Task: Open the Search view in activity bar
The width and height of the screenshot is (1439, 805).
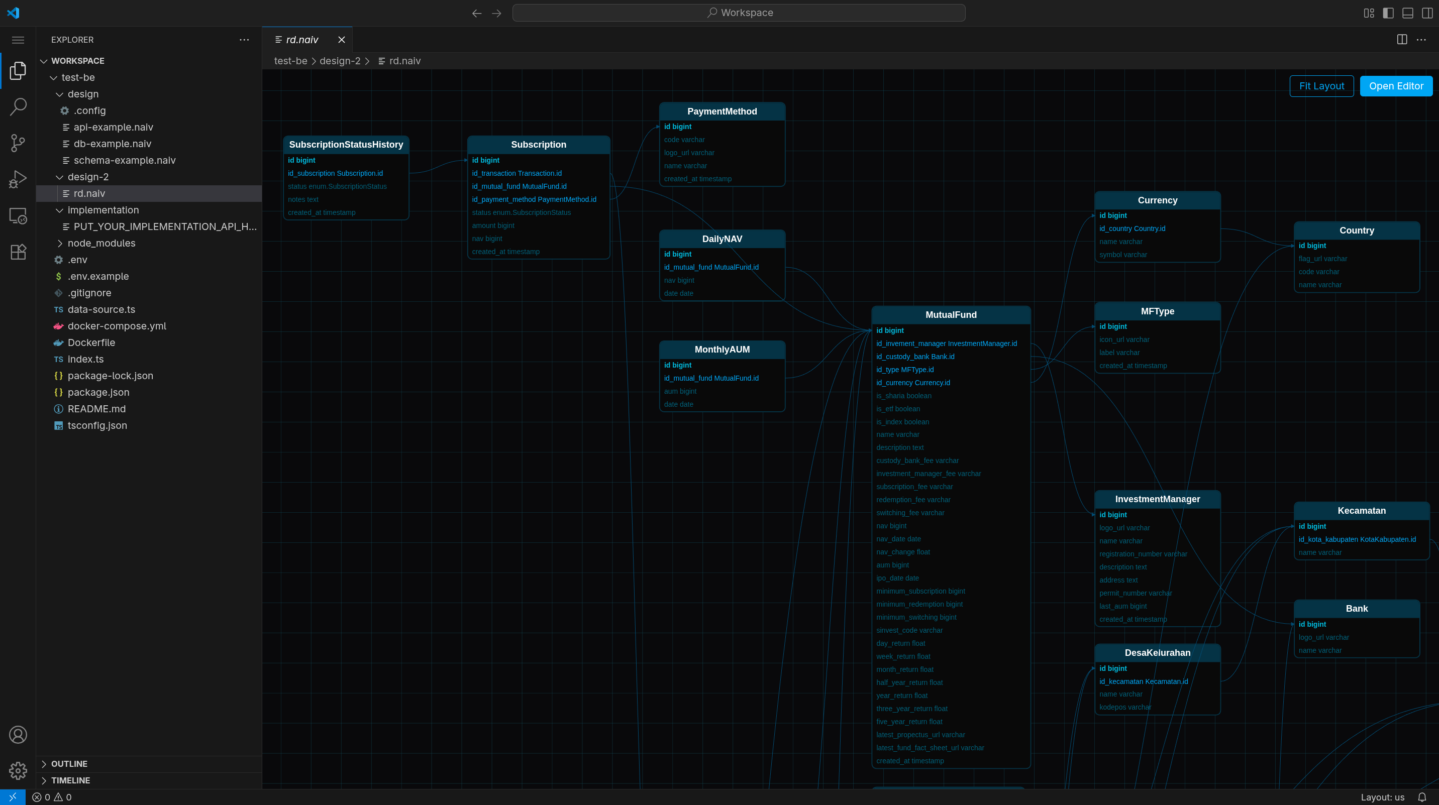Action: [x=18, y=106]
